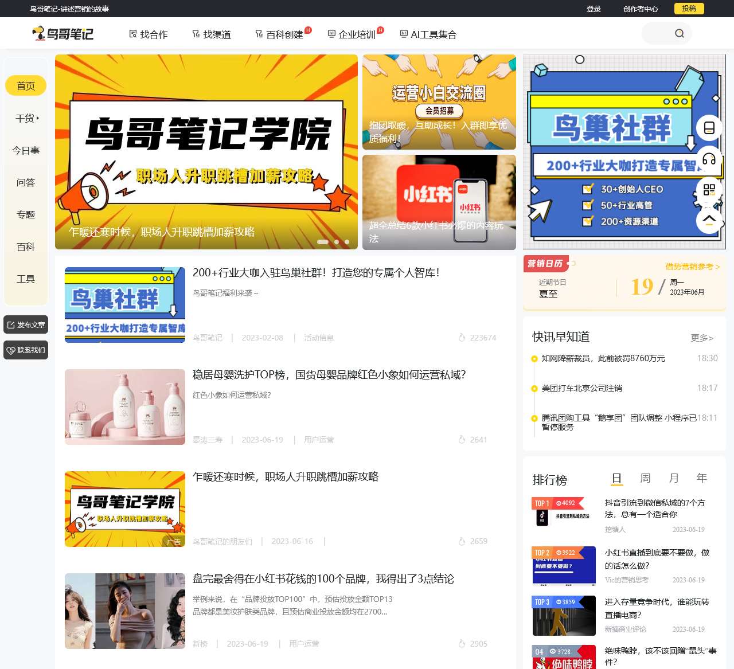Click the 投稿 button

tap(689, 9)
